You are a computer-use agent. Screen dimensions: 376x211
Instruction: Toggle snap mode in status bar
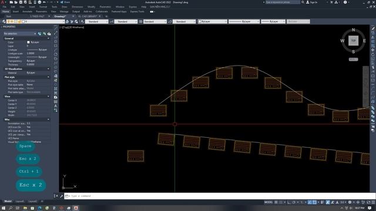(281, 202)
